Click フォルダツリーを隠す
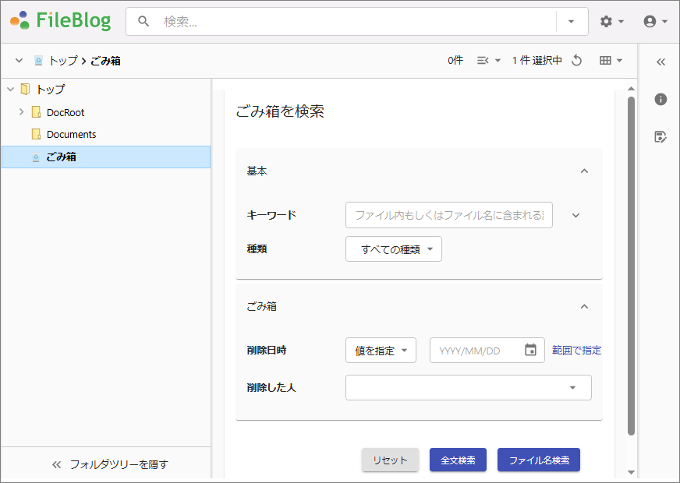 tap(110, 464)
